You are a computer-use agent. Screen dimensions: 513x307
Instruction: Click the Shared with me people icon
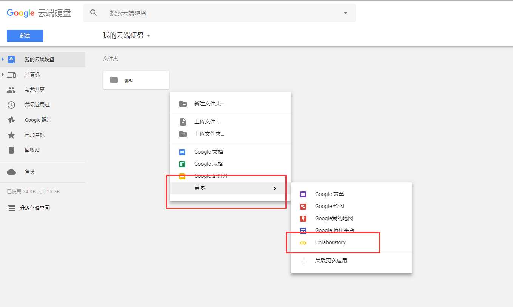click(11, 89)
